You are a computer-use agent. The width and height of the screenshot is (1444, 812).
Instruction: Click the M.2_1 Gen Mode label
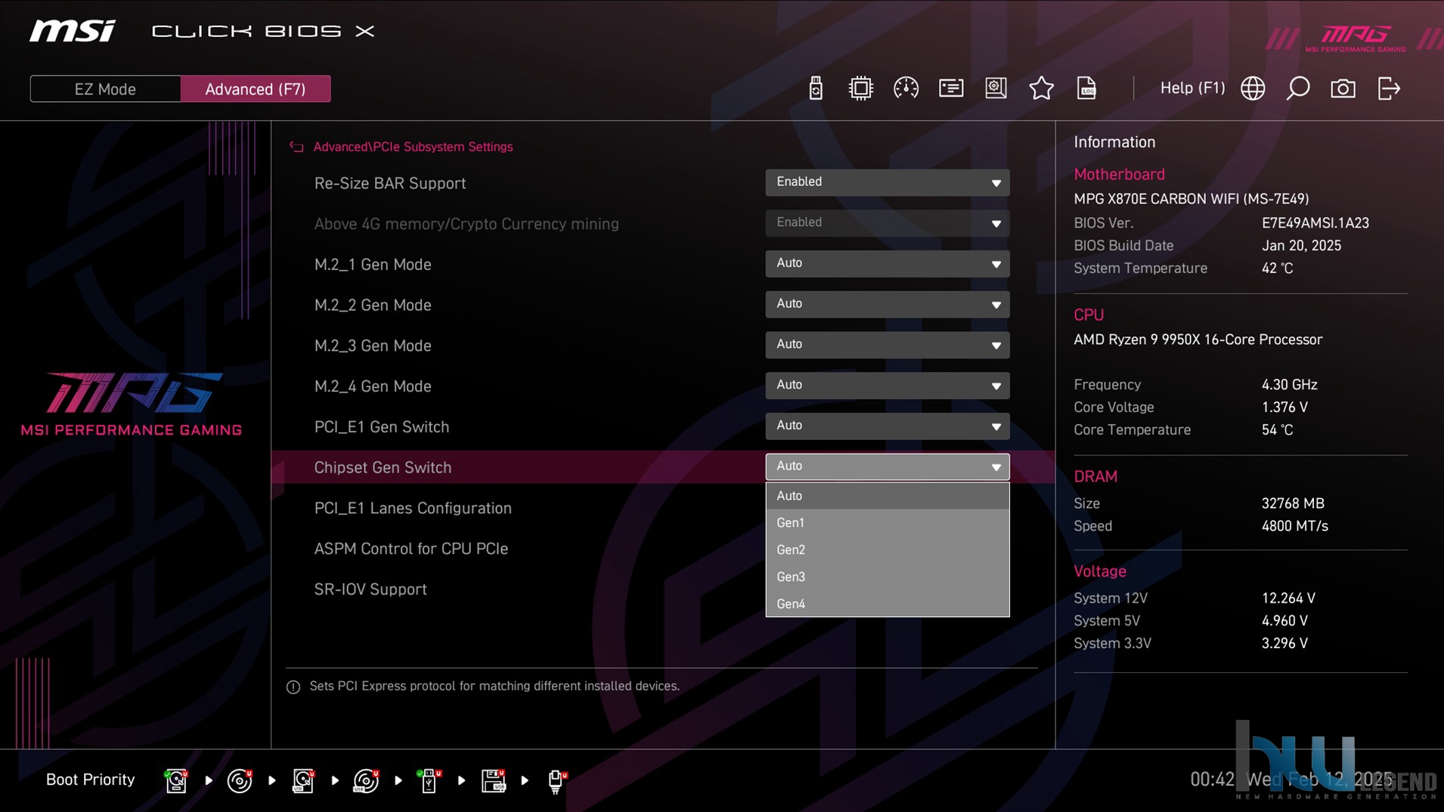click(x=373, y=265)
